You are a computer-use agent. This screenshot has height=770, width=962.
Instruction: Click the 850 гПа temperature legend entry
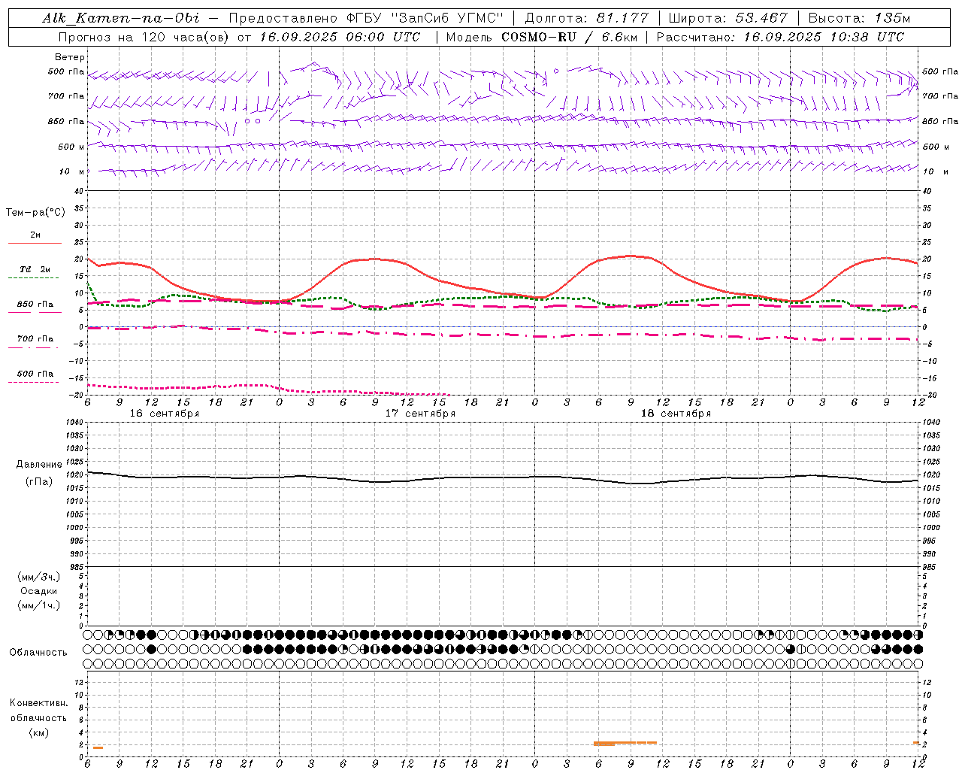point(35,304)
